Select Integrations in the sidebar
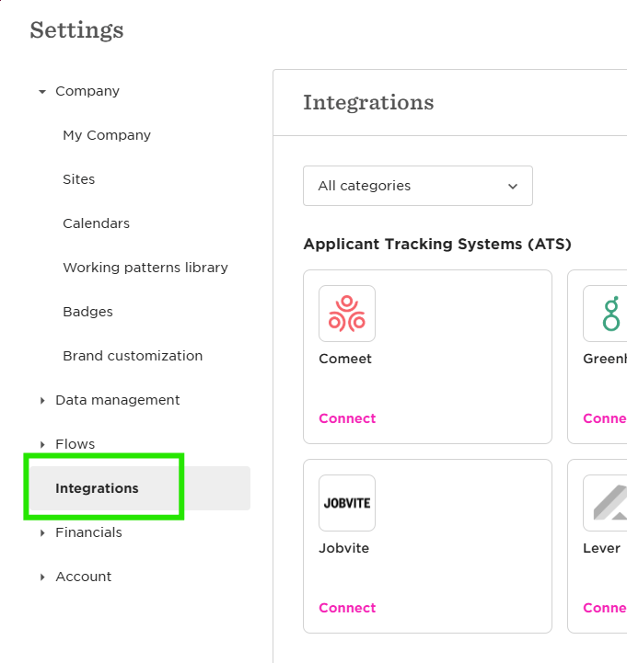The image size is (627, 663). point(140,488)
